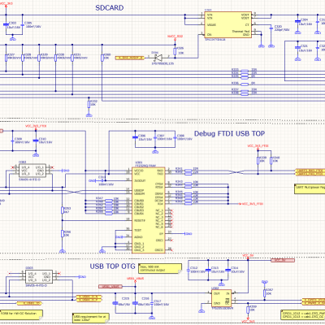This screenshot has width=325, height=325.
Task: Select the NVCC_SD2 power label
Action: click(175, 36)
